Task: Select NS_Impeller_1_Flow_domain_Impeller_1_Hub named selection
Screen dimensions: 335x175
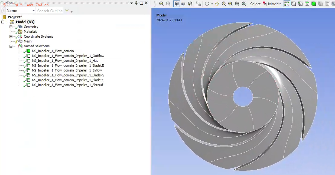Action: point(65,61)
